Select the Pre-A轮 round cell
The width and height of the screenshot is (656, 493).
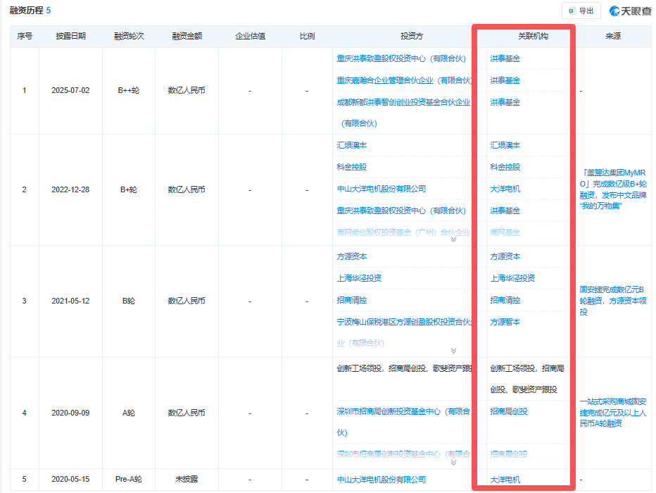click(x=128, y=479)
